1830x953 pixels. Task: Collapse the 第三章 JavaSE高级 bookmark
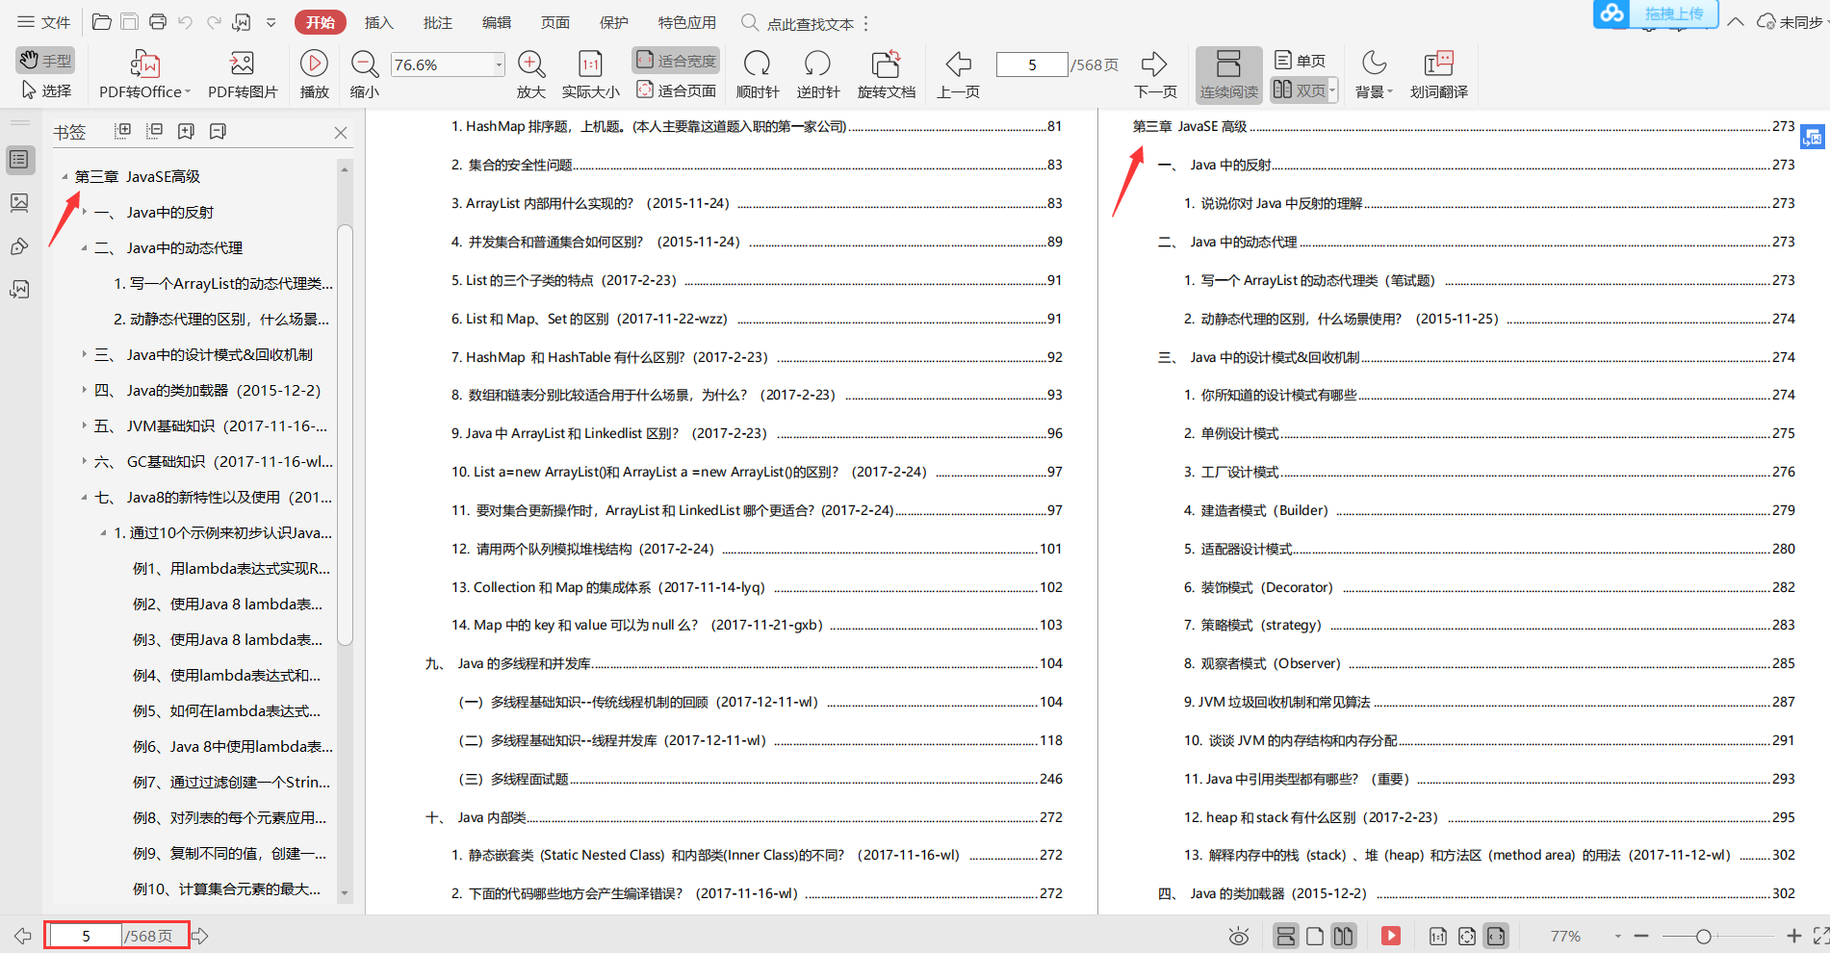click(x=64, y=177)
